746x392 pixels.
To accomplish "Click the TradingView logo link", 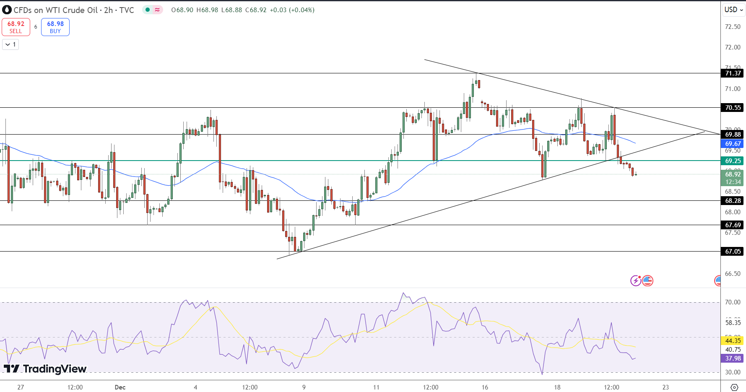I will [45, 369].
